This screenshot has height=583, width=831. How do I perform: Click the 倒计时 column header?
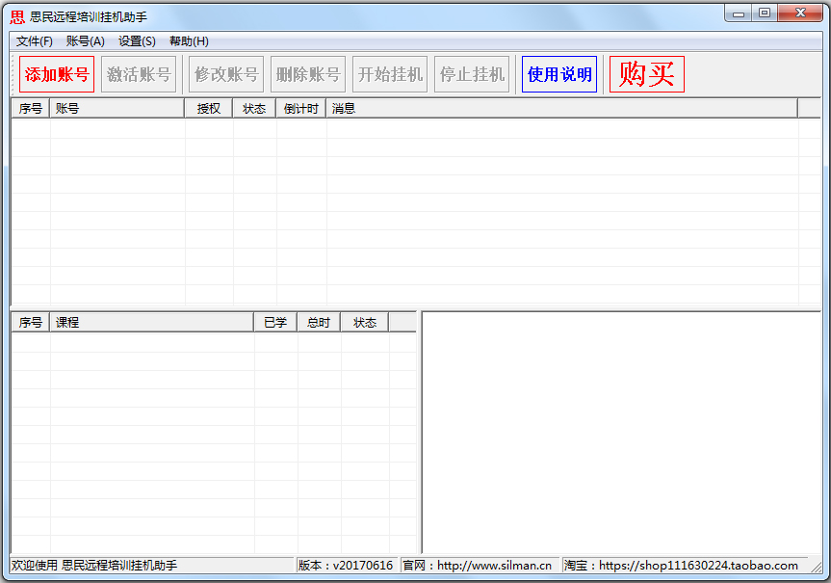(x=301, y=108)
